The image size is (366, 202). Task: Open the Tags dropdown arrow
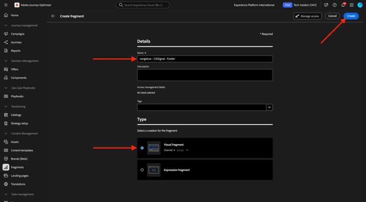[269, 107]
